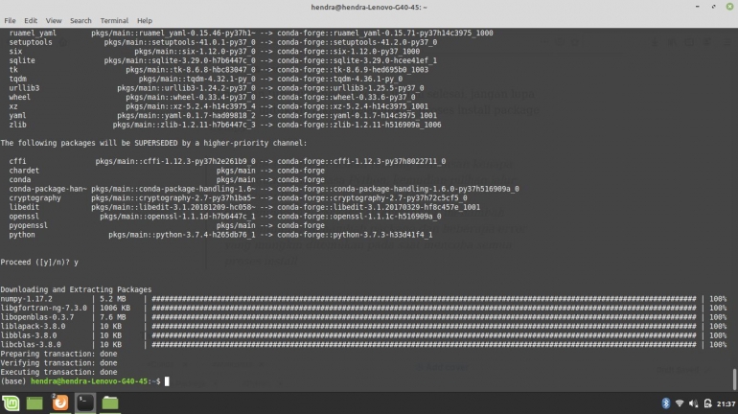This screenshot has width=738, height=414.
Task: Click the openssl package row name
Action: [24, 217]
